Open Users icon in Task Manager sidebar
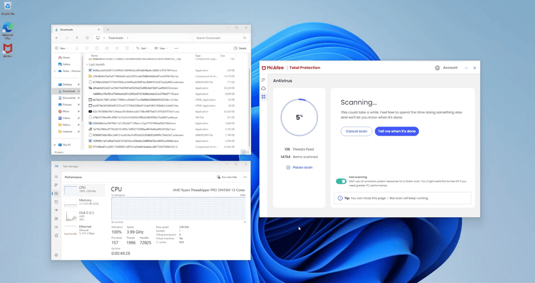 (x=56, y=219)
